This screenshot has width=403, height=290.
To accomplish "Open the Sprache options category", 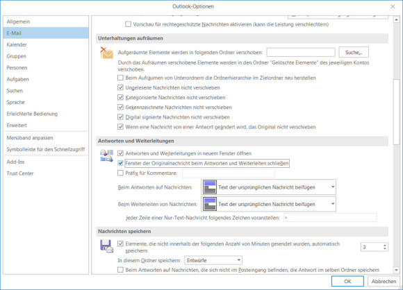I will [x=46, y=102].
